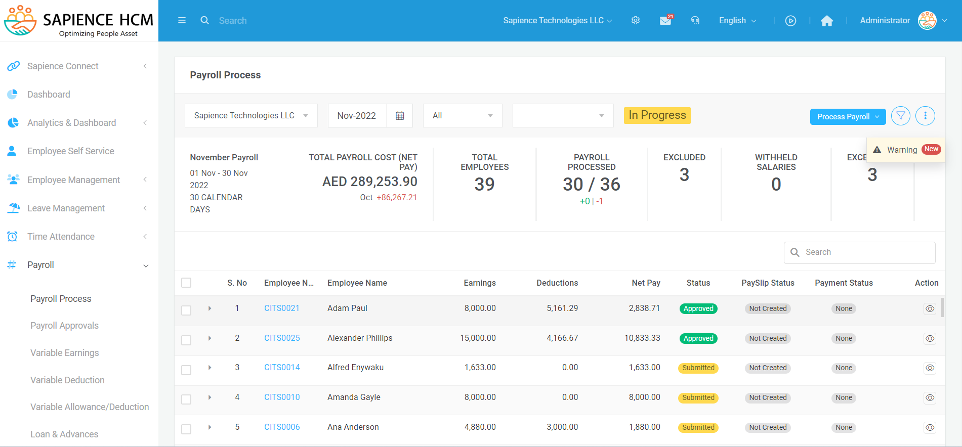Click the Process Payroll button
Image resolution: width=962 pixels, height=447 pixels.
[x=843, y=117]
